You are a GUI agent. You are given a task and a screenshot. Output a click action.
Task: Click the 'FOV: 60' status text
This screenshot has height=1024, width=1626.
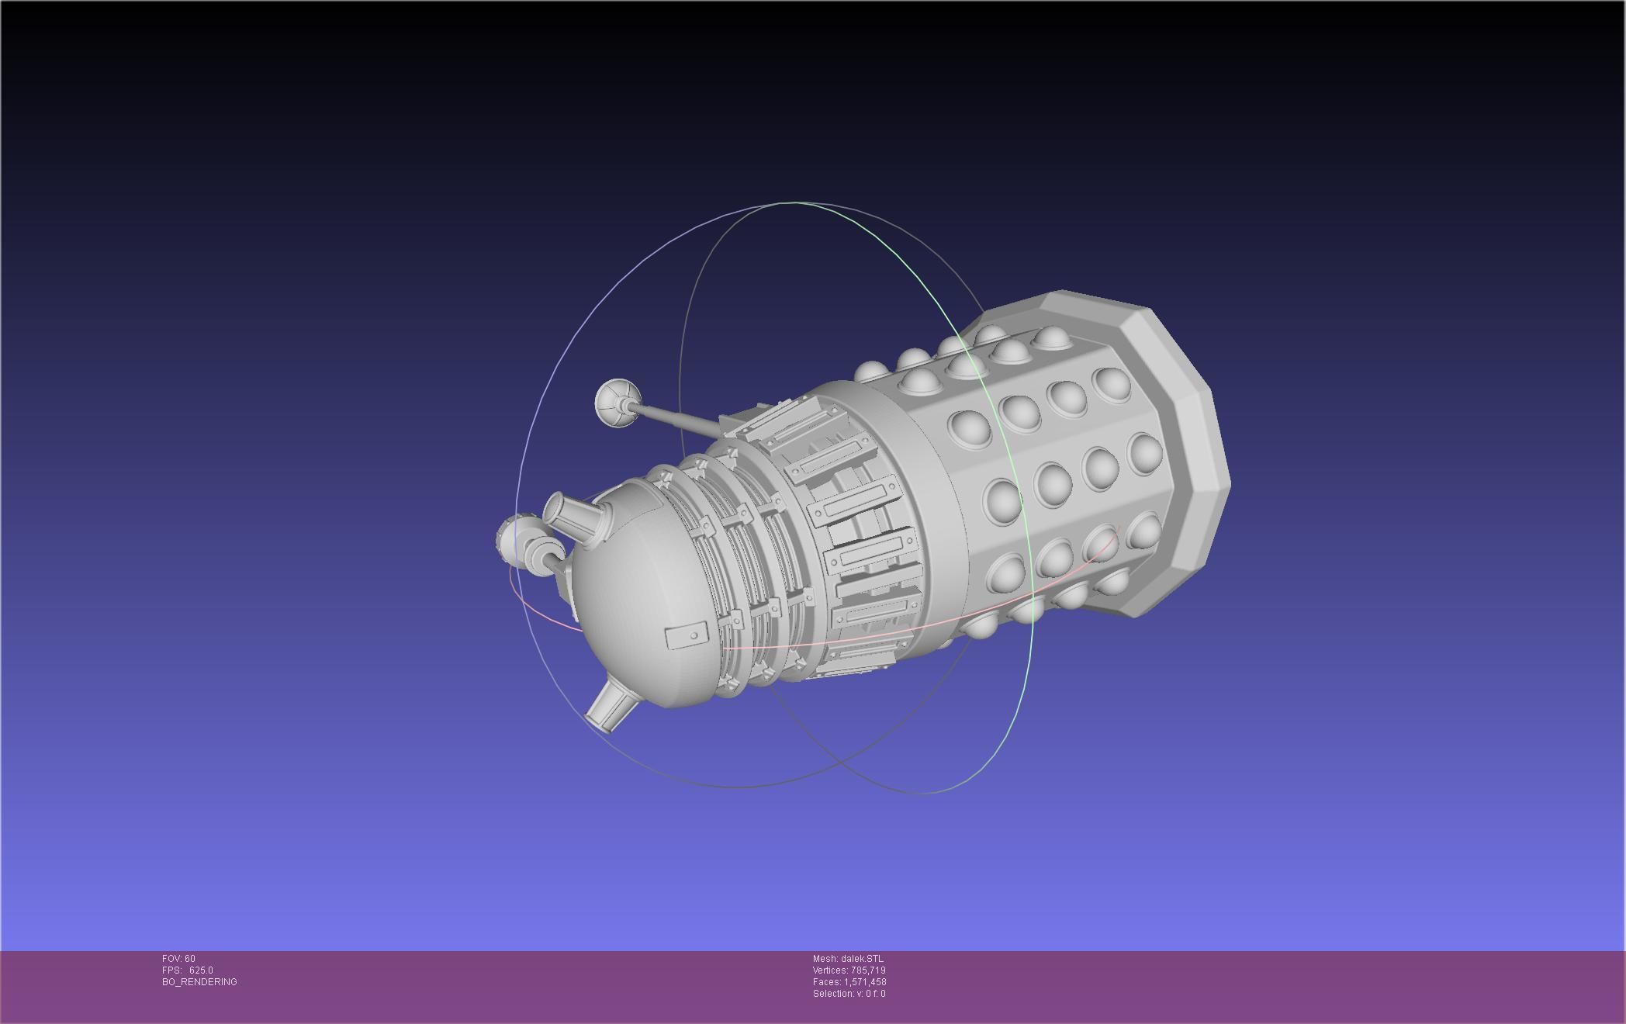click(x=178, y=959)
